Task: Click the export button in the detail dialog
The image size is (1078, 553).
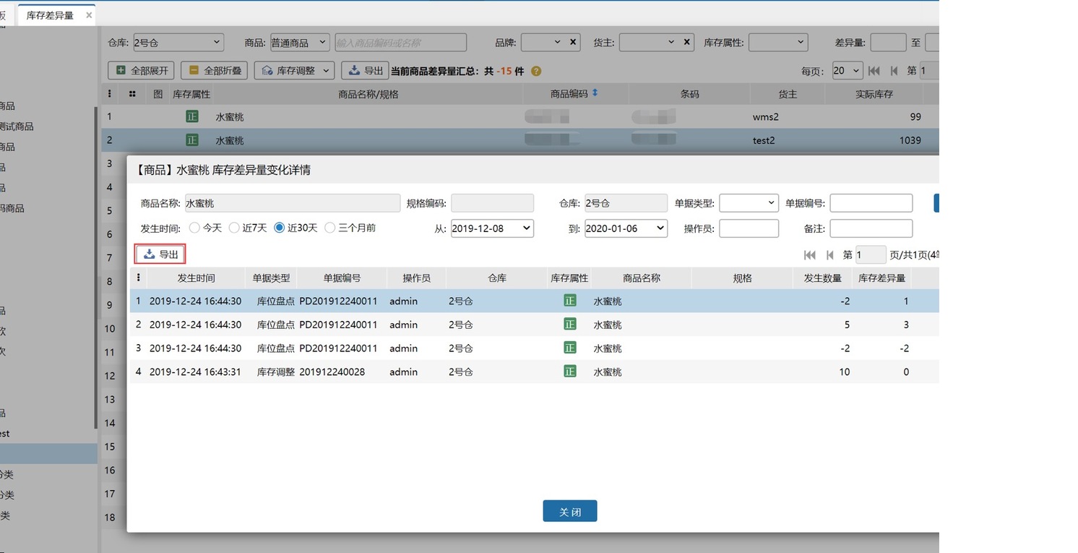Action: [160, 254]
